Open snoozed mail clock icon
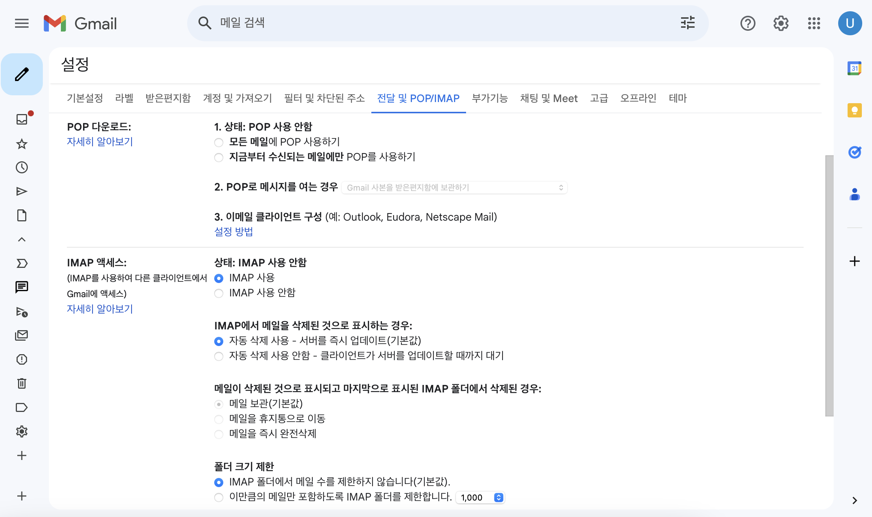 pos(22,167)
